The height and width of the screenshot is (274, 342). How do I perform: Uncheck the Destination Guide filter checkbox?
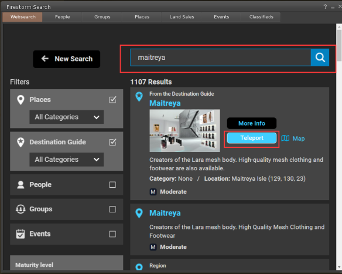click(112, 142)
